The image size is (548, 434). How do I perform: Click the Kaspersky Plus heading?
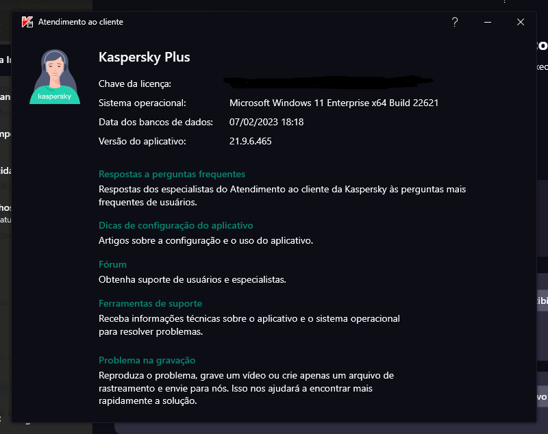[x=145, y=58]
